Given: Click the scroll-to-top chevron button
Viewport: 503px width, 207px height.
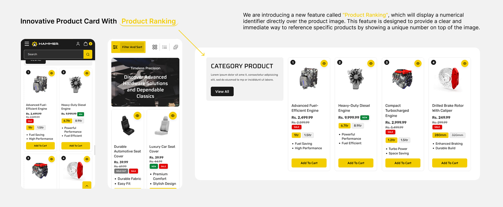Looking at the screenshot, I should tap(87, 185).
